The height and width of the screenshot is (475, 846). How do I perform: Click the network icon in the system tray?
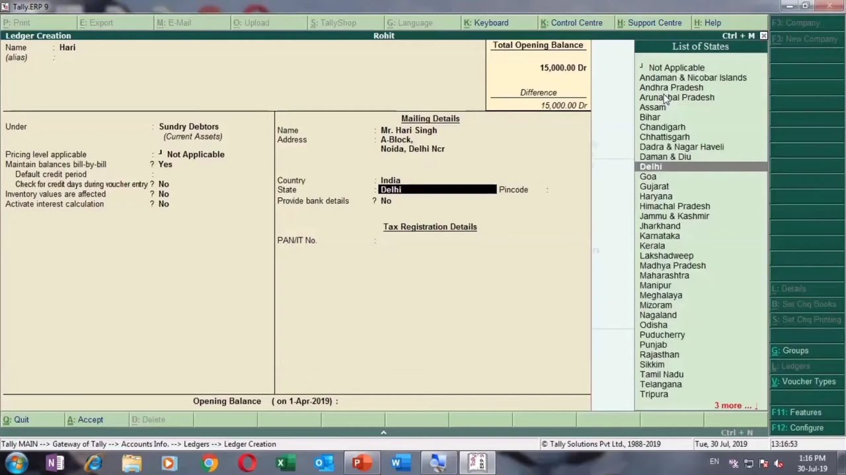click(x=749, y=464)
